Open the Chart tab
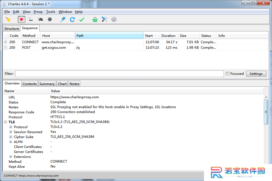The width and height of the screenshot is (272, 181). (x=62, y=84)
